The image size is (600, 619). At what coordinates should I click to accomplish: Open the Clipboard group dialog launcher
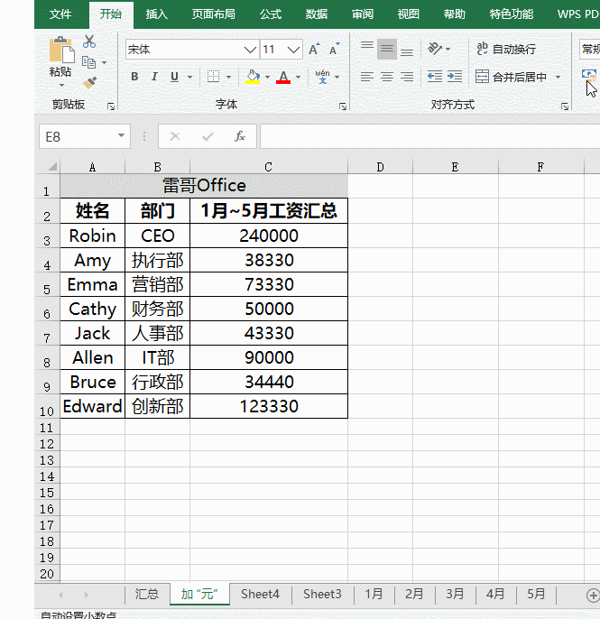pyautogui.click(x=111, y=106)
